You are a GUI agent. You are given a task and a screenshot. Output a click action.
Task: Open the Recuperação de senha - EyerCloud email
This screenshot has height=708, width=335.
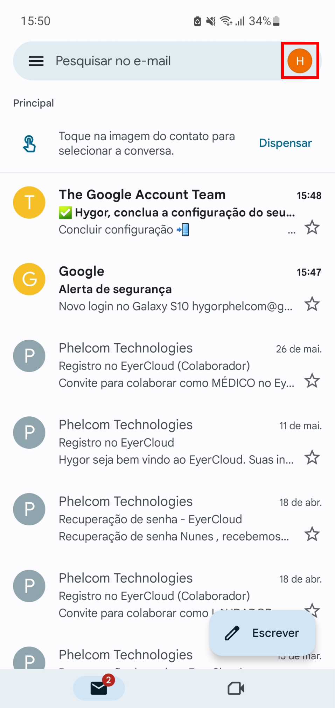click(175, 519)
